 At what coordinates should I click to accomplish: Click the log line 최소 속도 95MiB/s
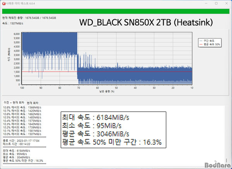click(15, 154)
